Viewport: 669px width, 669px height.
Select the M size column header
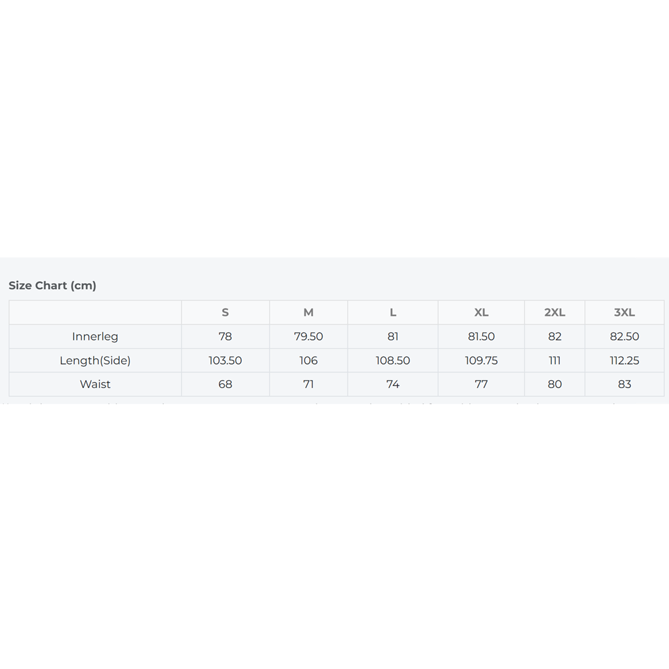click(x=308, y=312)
